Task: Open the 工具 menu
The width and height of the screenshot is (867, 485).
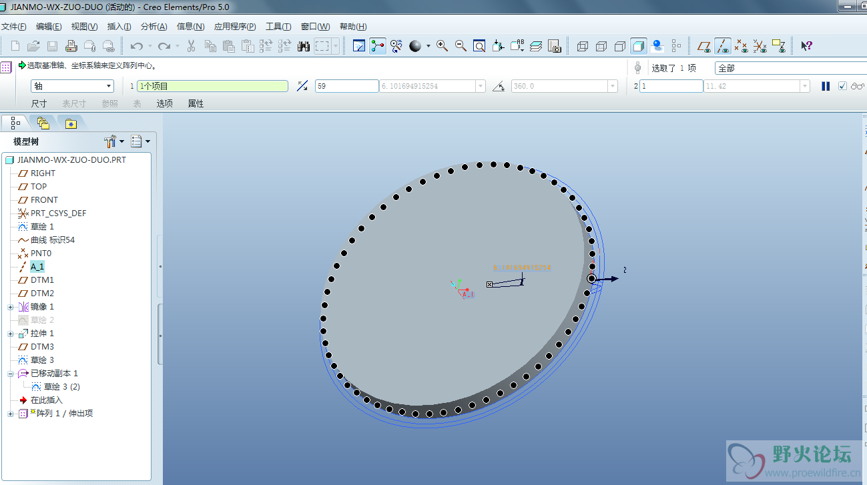Action: tap(278, 27)
